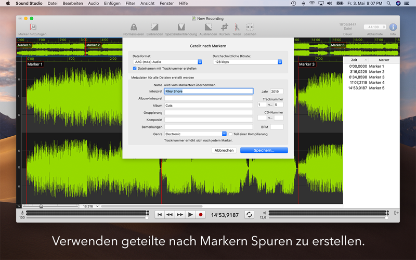The image size is (416, 260).
Task: Open the Durchschnittliche Bitrate 128 kbps dropdown
Action: coord(248,62)
